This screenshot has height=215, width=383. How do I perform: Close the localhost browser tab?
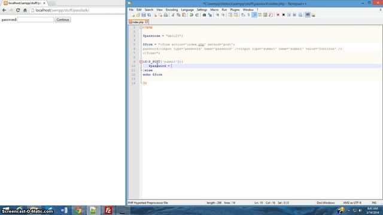(44, 3)
